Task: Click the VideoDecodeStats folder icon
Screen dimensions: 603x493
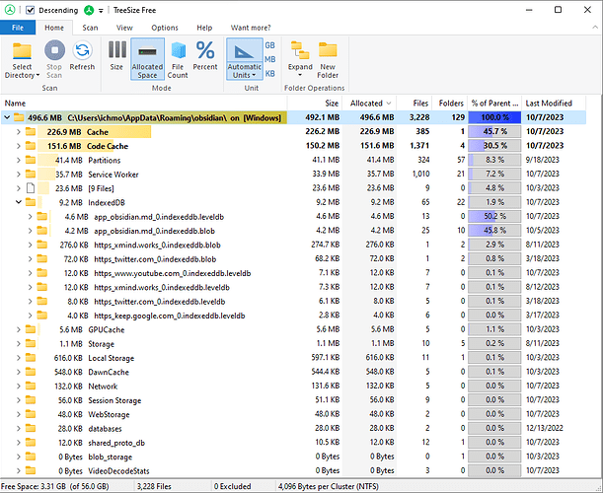Action: [x=31, y=470]
